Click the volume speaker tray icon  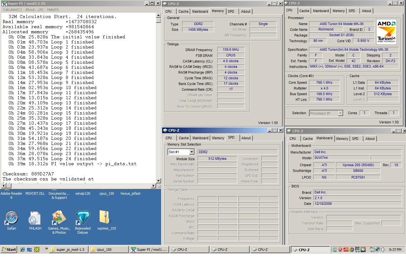coord(383,250)
